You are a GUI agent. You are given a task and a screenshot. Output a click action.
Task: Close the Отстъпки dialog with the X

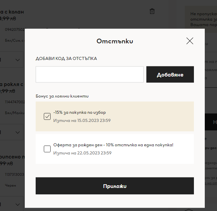[189, 41]
